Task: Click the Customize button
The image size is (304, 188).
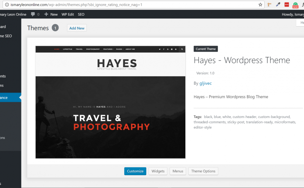Action: point(135,171)
